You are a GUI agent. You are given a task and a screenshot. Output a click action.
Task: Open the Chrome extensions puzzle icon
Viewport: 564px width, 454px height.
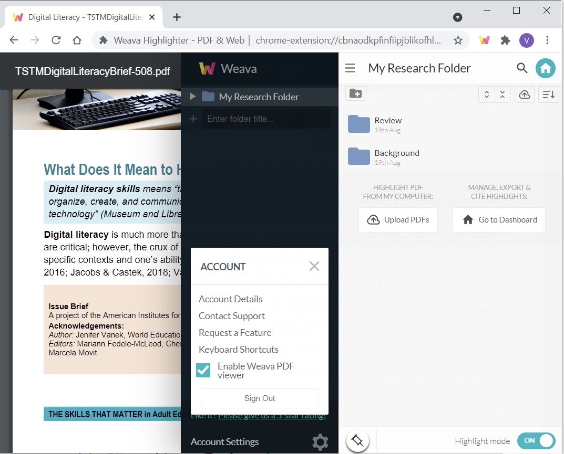point(505,40)
